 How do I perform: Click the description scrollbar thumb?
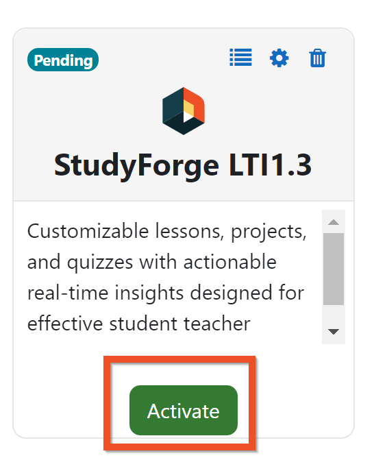tap(334, 269)
